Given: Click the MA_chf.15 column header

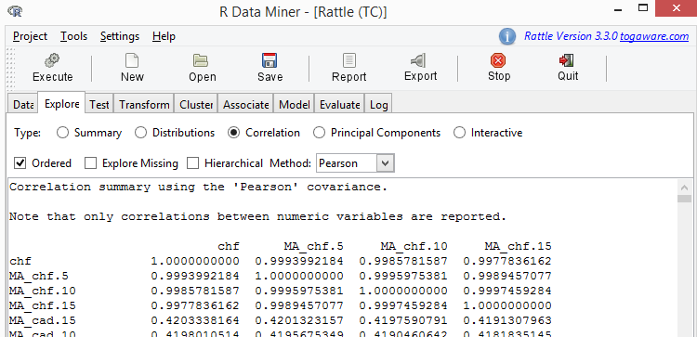Looking at the screenshot, I should point(518,246).
